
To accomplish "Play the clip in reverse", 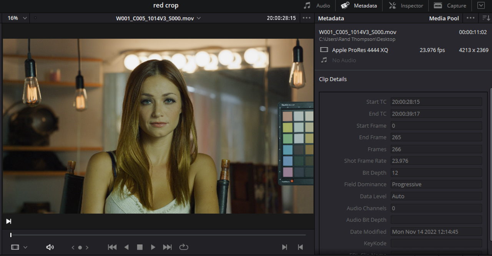I will [x=126, y=247].
